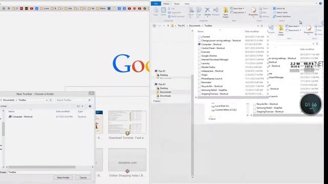This screenshot has height=184, width=328.
Task: Click the magnifier icon in Search Toolbar box
Action: click(89, 100)
